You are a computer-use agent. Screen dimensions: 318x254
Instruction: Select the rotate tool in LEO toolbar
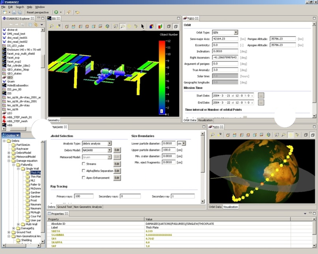click(297, 135)
